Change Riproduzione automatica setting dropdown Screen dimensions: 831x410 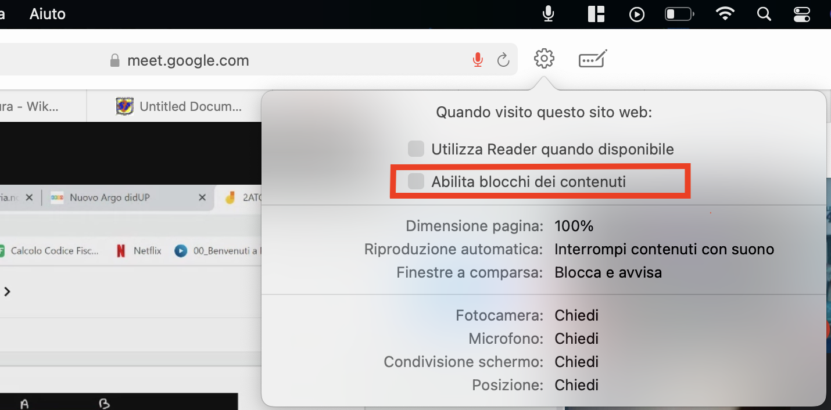click(x=664, y=250)
